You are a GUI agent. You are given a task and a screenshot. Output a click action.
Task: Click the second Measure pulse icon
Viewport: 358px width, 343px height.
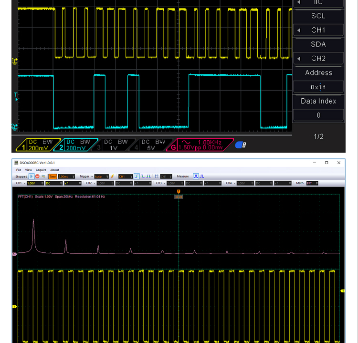tap(201, 177)
